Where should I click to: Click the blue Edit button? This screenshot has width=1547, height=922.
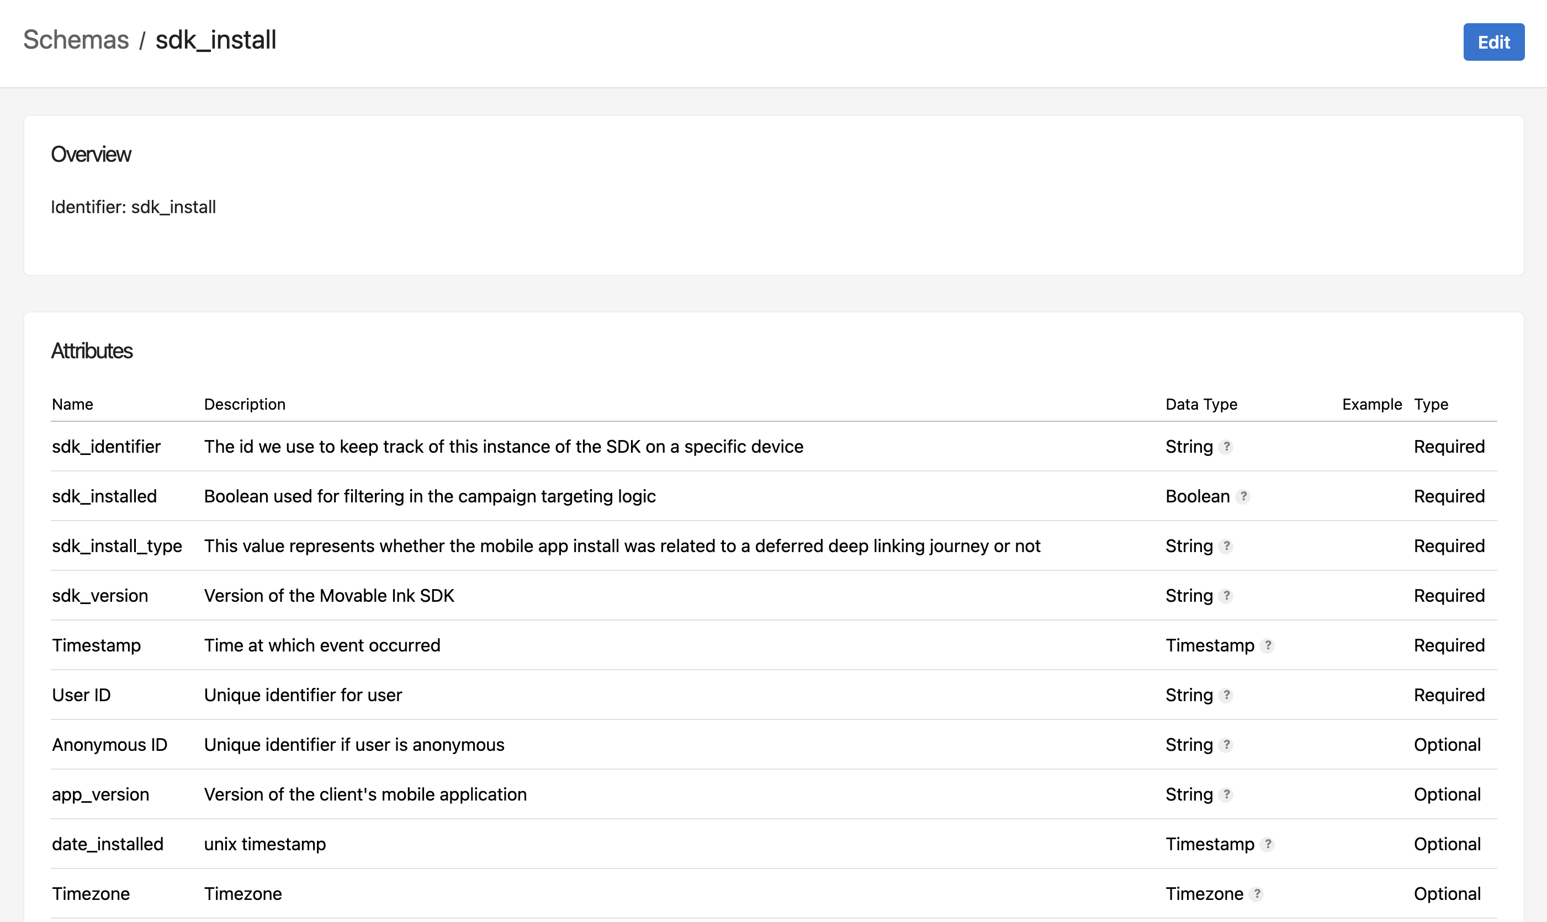pyautogui.click(x=1493, y=43)
